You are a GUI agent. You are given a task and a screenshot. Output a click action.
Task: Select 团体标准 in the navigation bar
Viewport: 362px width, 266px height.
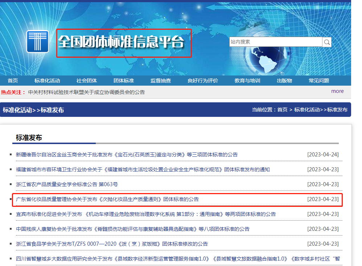point(124,81)
